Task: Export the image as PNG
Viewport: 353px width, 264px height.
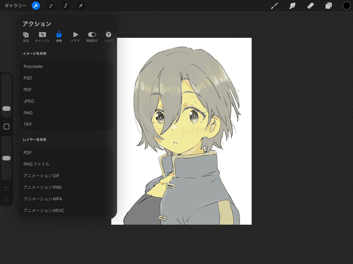Action: click(x=67, y=113)
